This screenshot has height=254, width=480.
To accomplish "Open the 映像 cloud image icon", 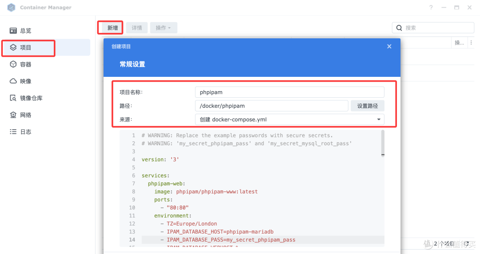I will click(13, 81).
